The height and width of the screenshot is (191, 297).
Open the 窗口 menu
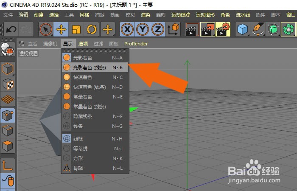pos(291,15)
